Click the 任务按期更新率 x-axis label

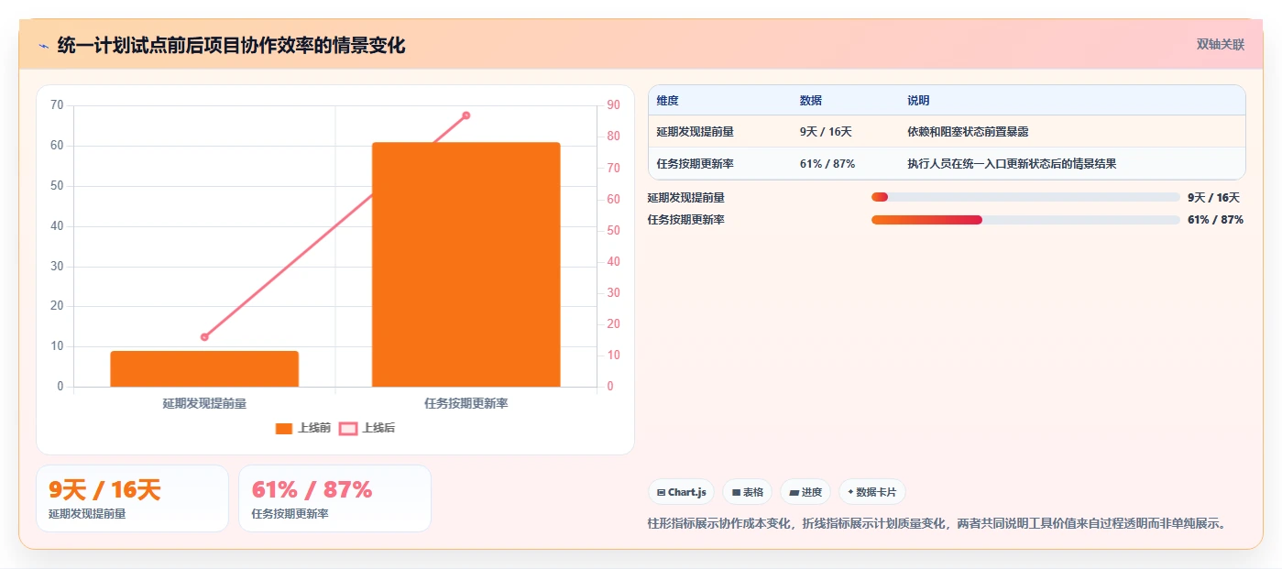466,403
